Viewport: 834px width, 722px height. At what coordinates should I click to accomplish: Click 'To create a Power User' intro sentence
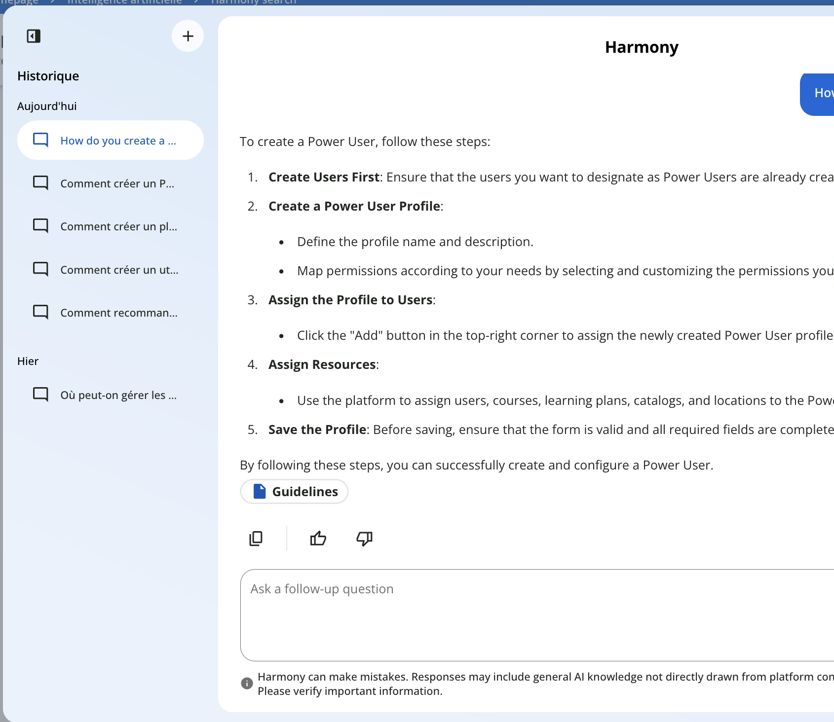tap(365, 142)
